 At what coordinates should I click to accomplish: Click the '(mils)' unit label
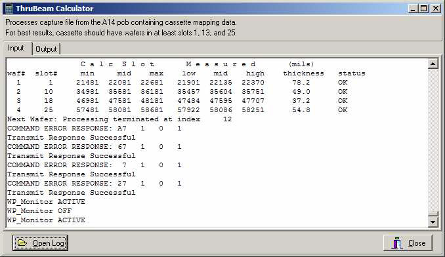301,64
